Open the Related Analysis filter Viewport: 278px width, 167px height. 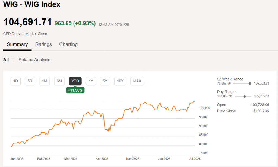tap(34, 60)
